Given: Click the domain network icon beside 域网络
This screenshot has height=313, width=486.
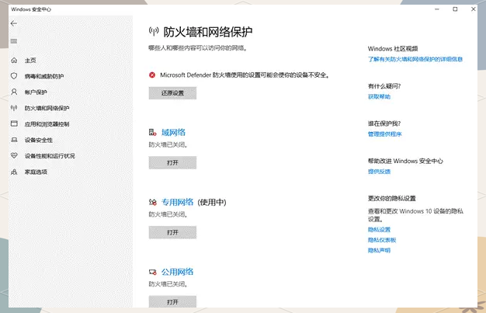Looking at the screenshot, I should coord(152,133).
